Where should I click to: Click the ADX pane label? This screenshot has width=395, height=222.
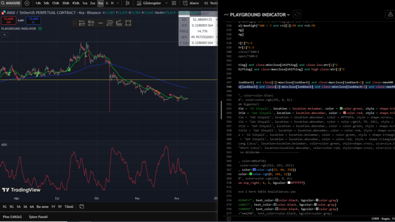4,145
